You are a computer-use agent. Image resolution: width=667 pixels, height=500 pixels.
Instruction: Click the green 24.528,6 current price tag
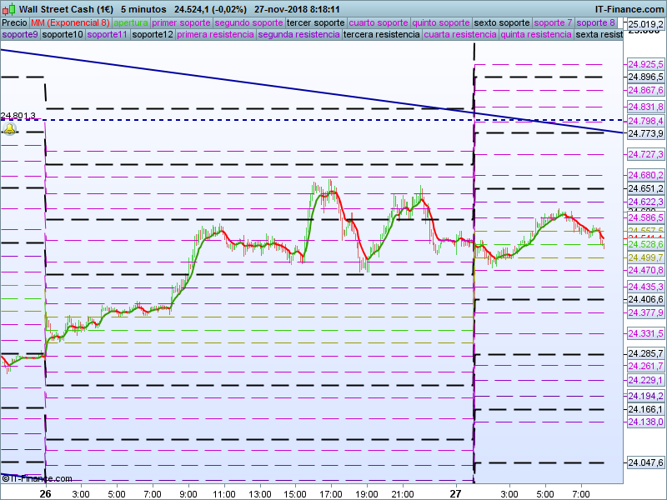coord(645,244)
